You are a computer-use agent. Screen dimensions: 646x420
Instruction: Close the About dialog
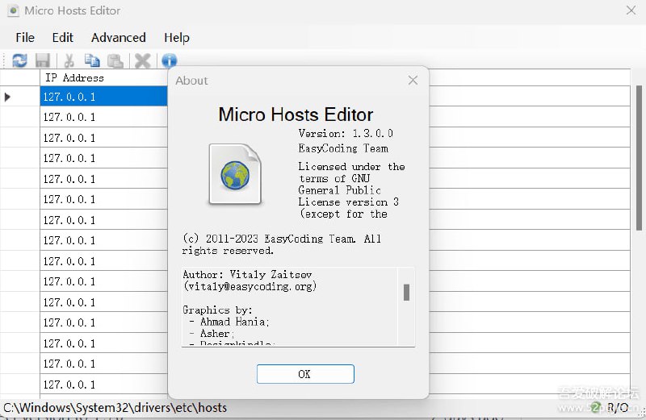tap(413, 81)
